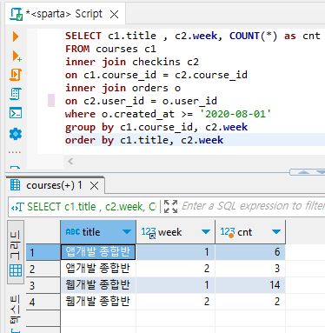Collapse the editor using the up triangle
Image resolution: width=325 pixels, height=333 pixels.
coord(303,172)
